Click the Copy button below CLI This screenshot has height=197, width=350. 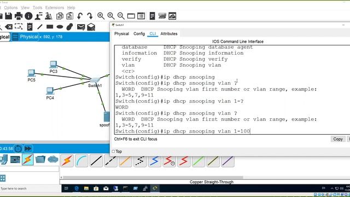point(338,139)
